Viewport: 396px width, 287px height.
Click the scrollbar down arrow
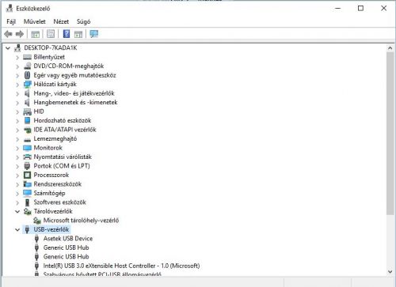tap(390, 272)
